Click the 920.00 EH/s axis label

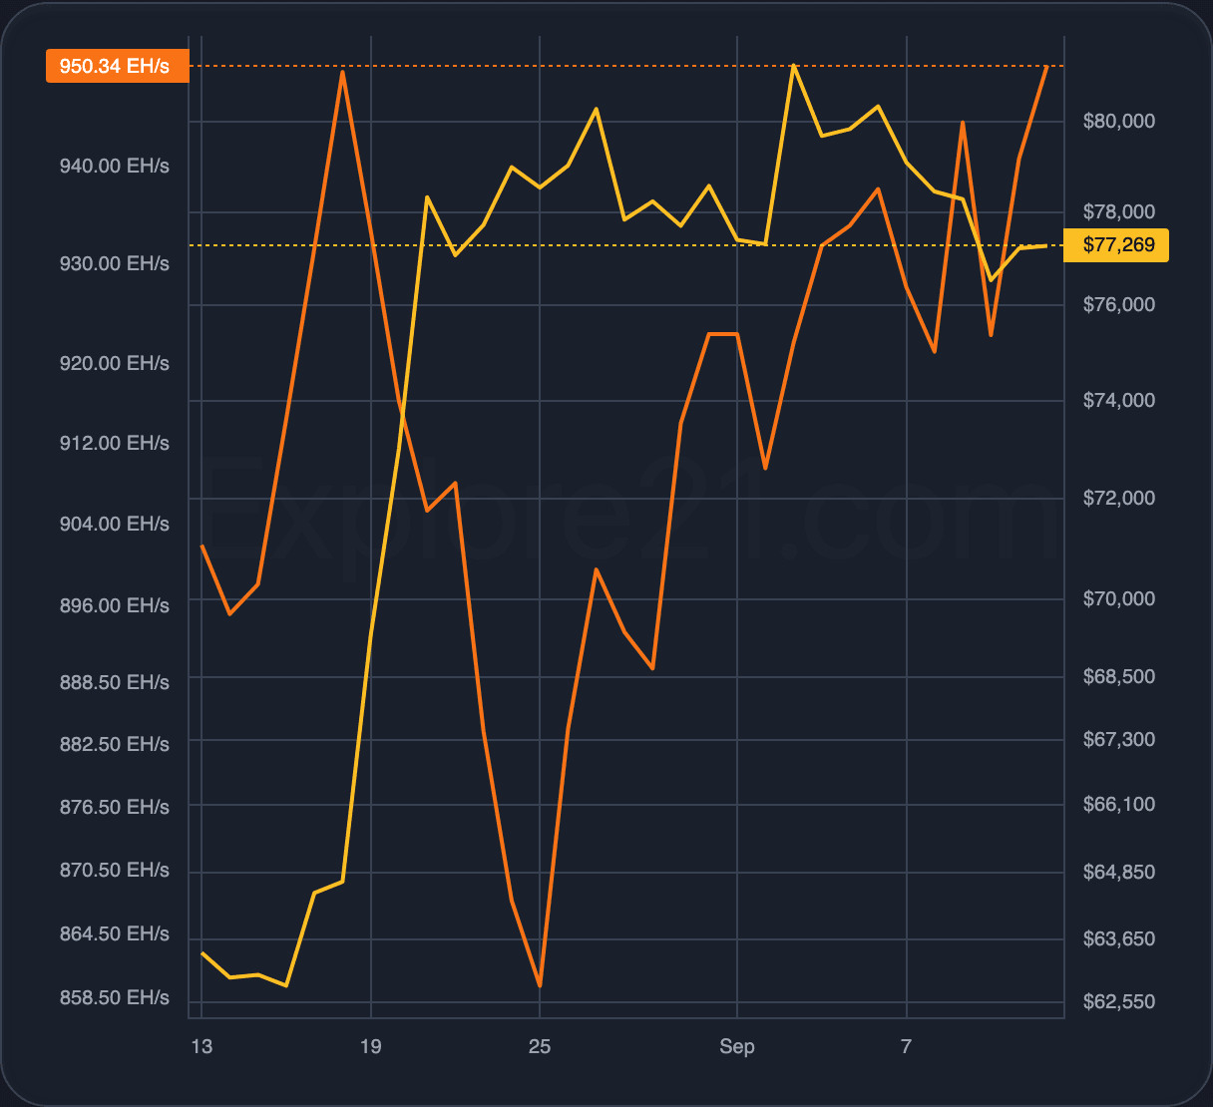115,364
